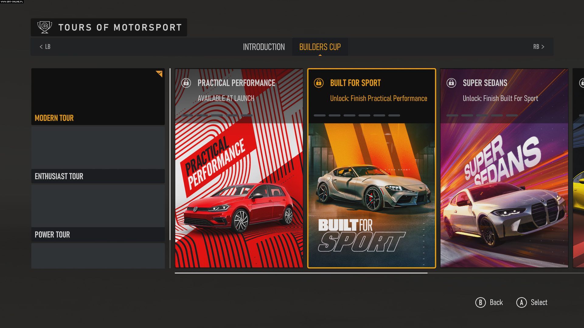
Task: Click the Built For Sport progress dashes
Action: click(357, 115)
